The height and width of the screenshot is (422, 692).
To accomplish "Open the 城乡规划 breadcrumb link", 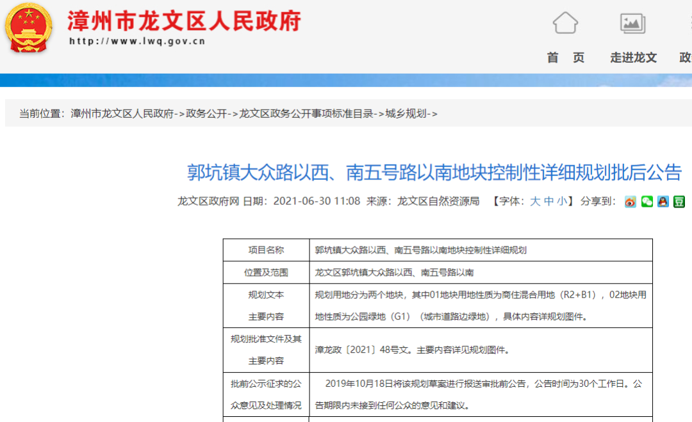I will pos(406,113).
